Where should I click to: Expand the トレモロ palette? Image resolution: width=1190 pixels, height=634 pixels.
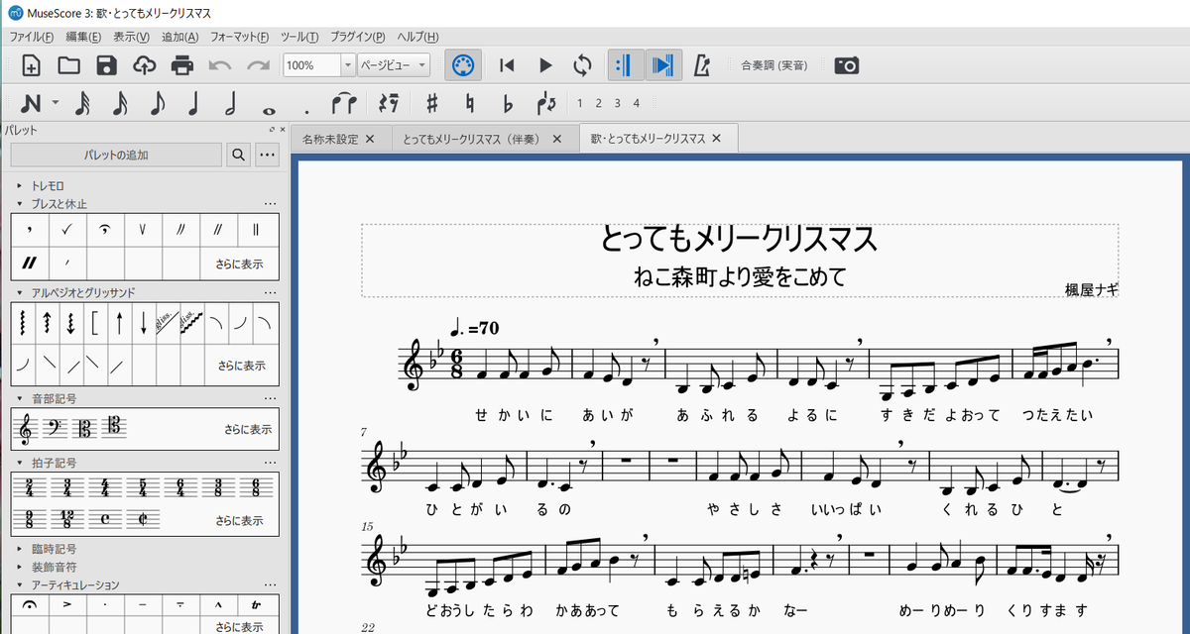tap(19, 185)
